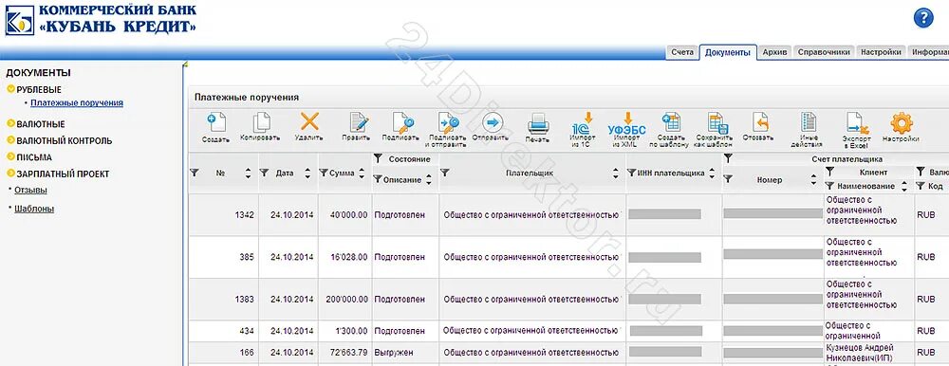This screenshot has height=366, width=949.
Task: Click the Подписать и отправить icon
Action: point(448,123)
